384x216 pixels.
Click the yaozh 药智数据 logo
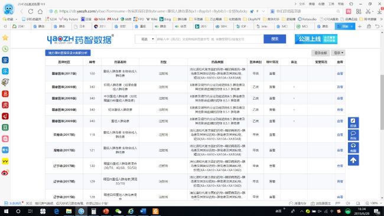(x=80, y=39)
